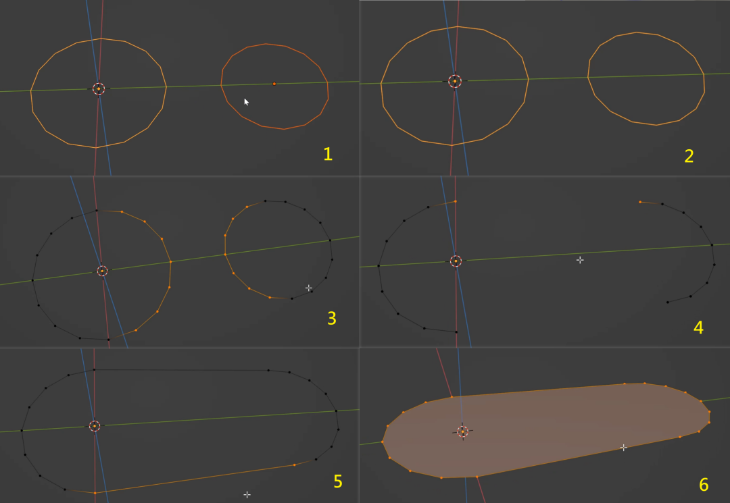Image resolution: width=730 pixels, height=503 pixels.
Task: Click the 3D cursor in panel 2
Action: point(455,81)
